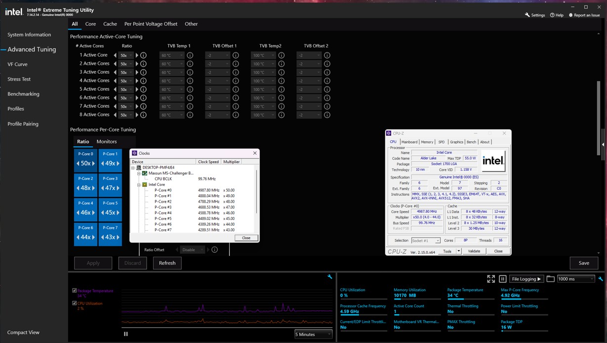Collapse the Maxsun MS-Challenger node in Clocks
This screenshot has width=607, height=343.
click(139, 173)
